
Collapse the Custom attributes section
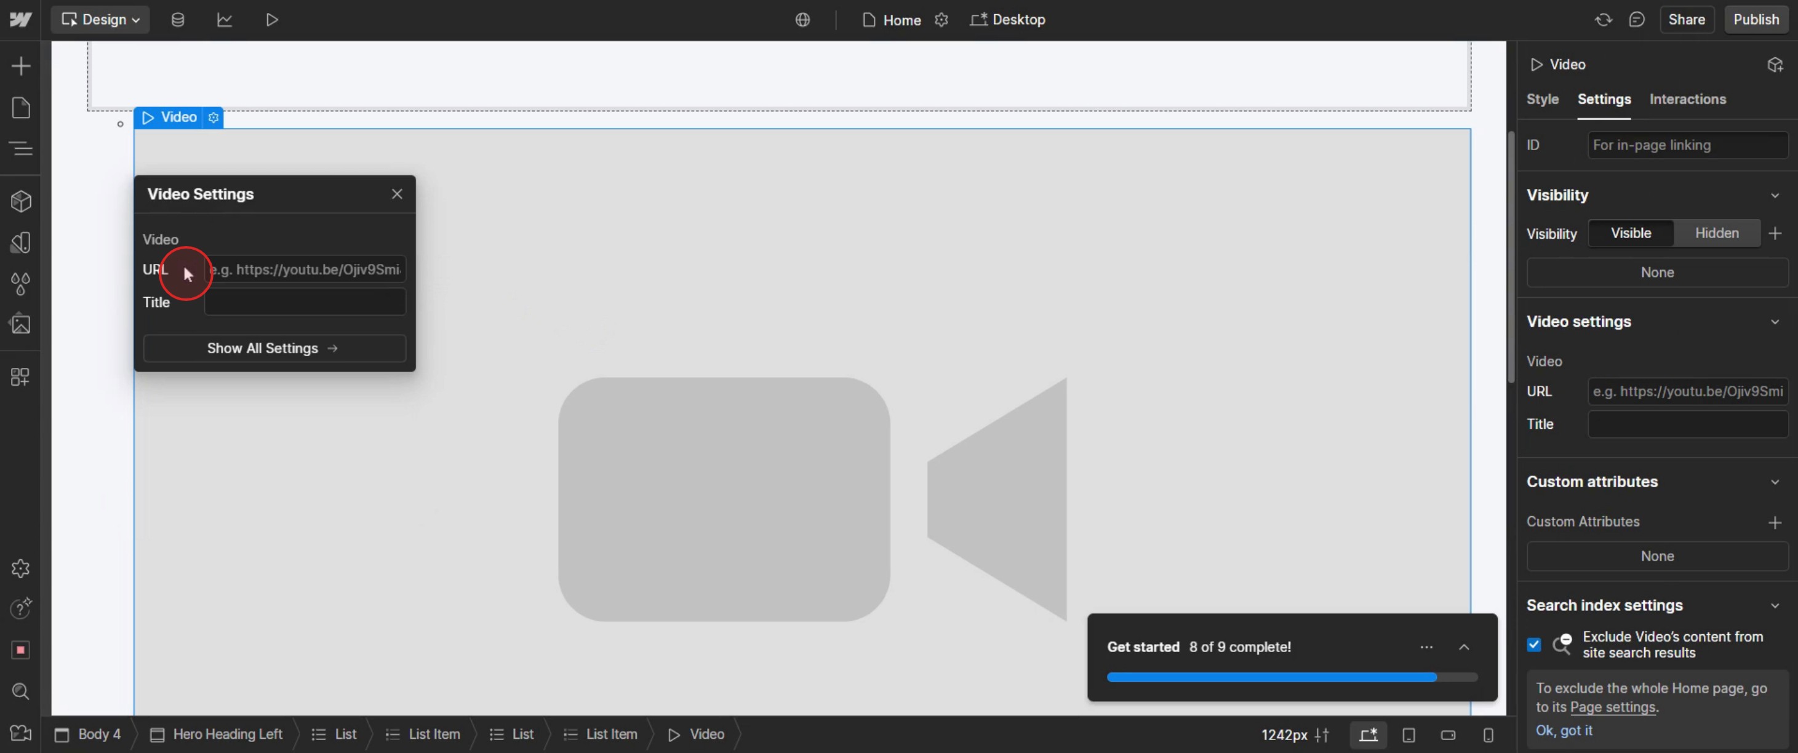pos(1774,482)
